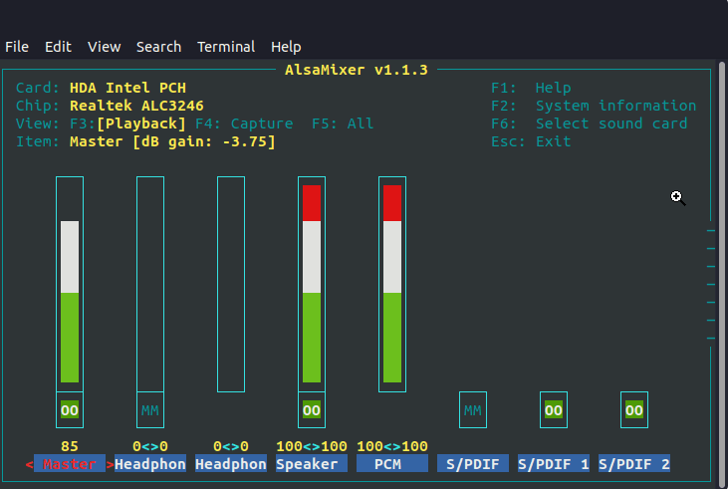Open the Search menu

[158, 47]
